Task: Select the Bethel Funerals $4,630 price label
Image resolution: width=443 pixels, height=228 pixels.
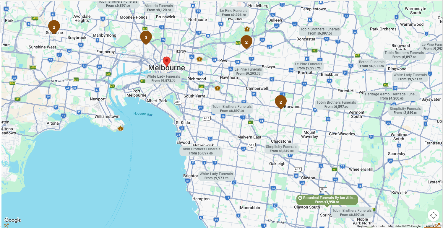Action: pyautogui.click(x=372, y=64)
